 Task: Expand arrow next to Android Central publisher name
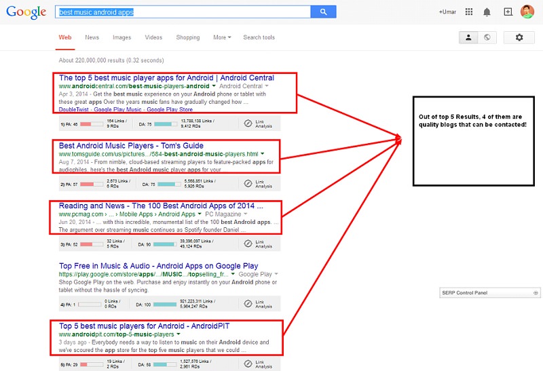[267, 86]
